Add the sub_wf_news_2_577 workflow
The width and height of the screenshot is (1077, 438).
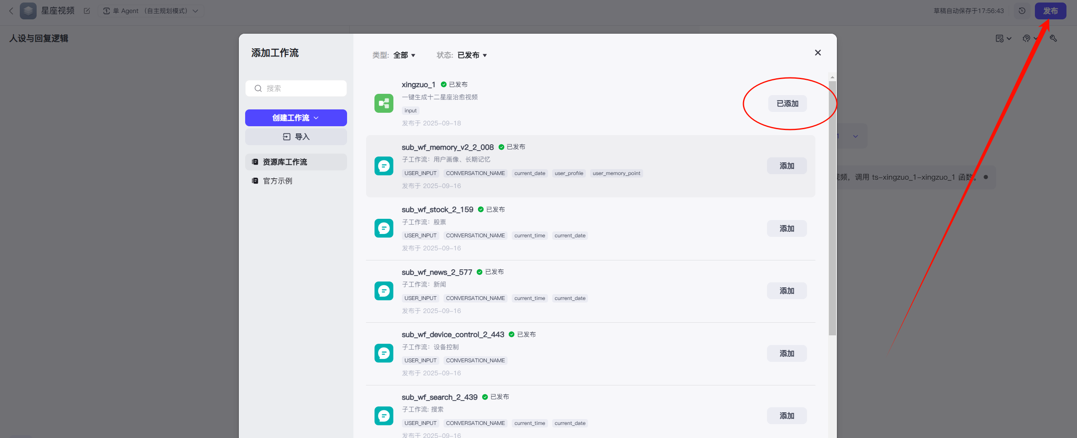(786, 291)
